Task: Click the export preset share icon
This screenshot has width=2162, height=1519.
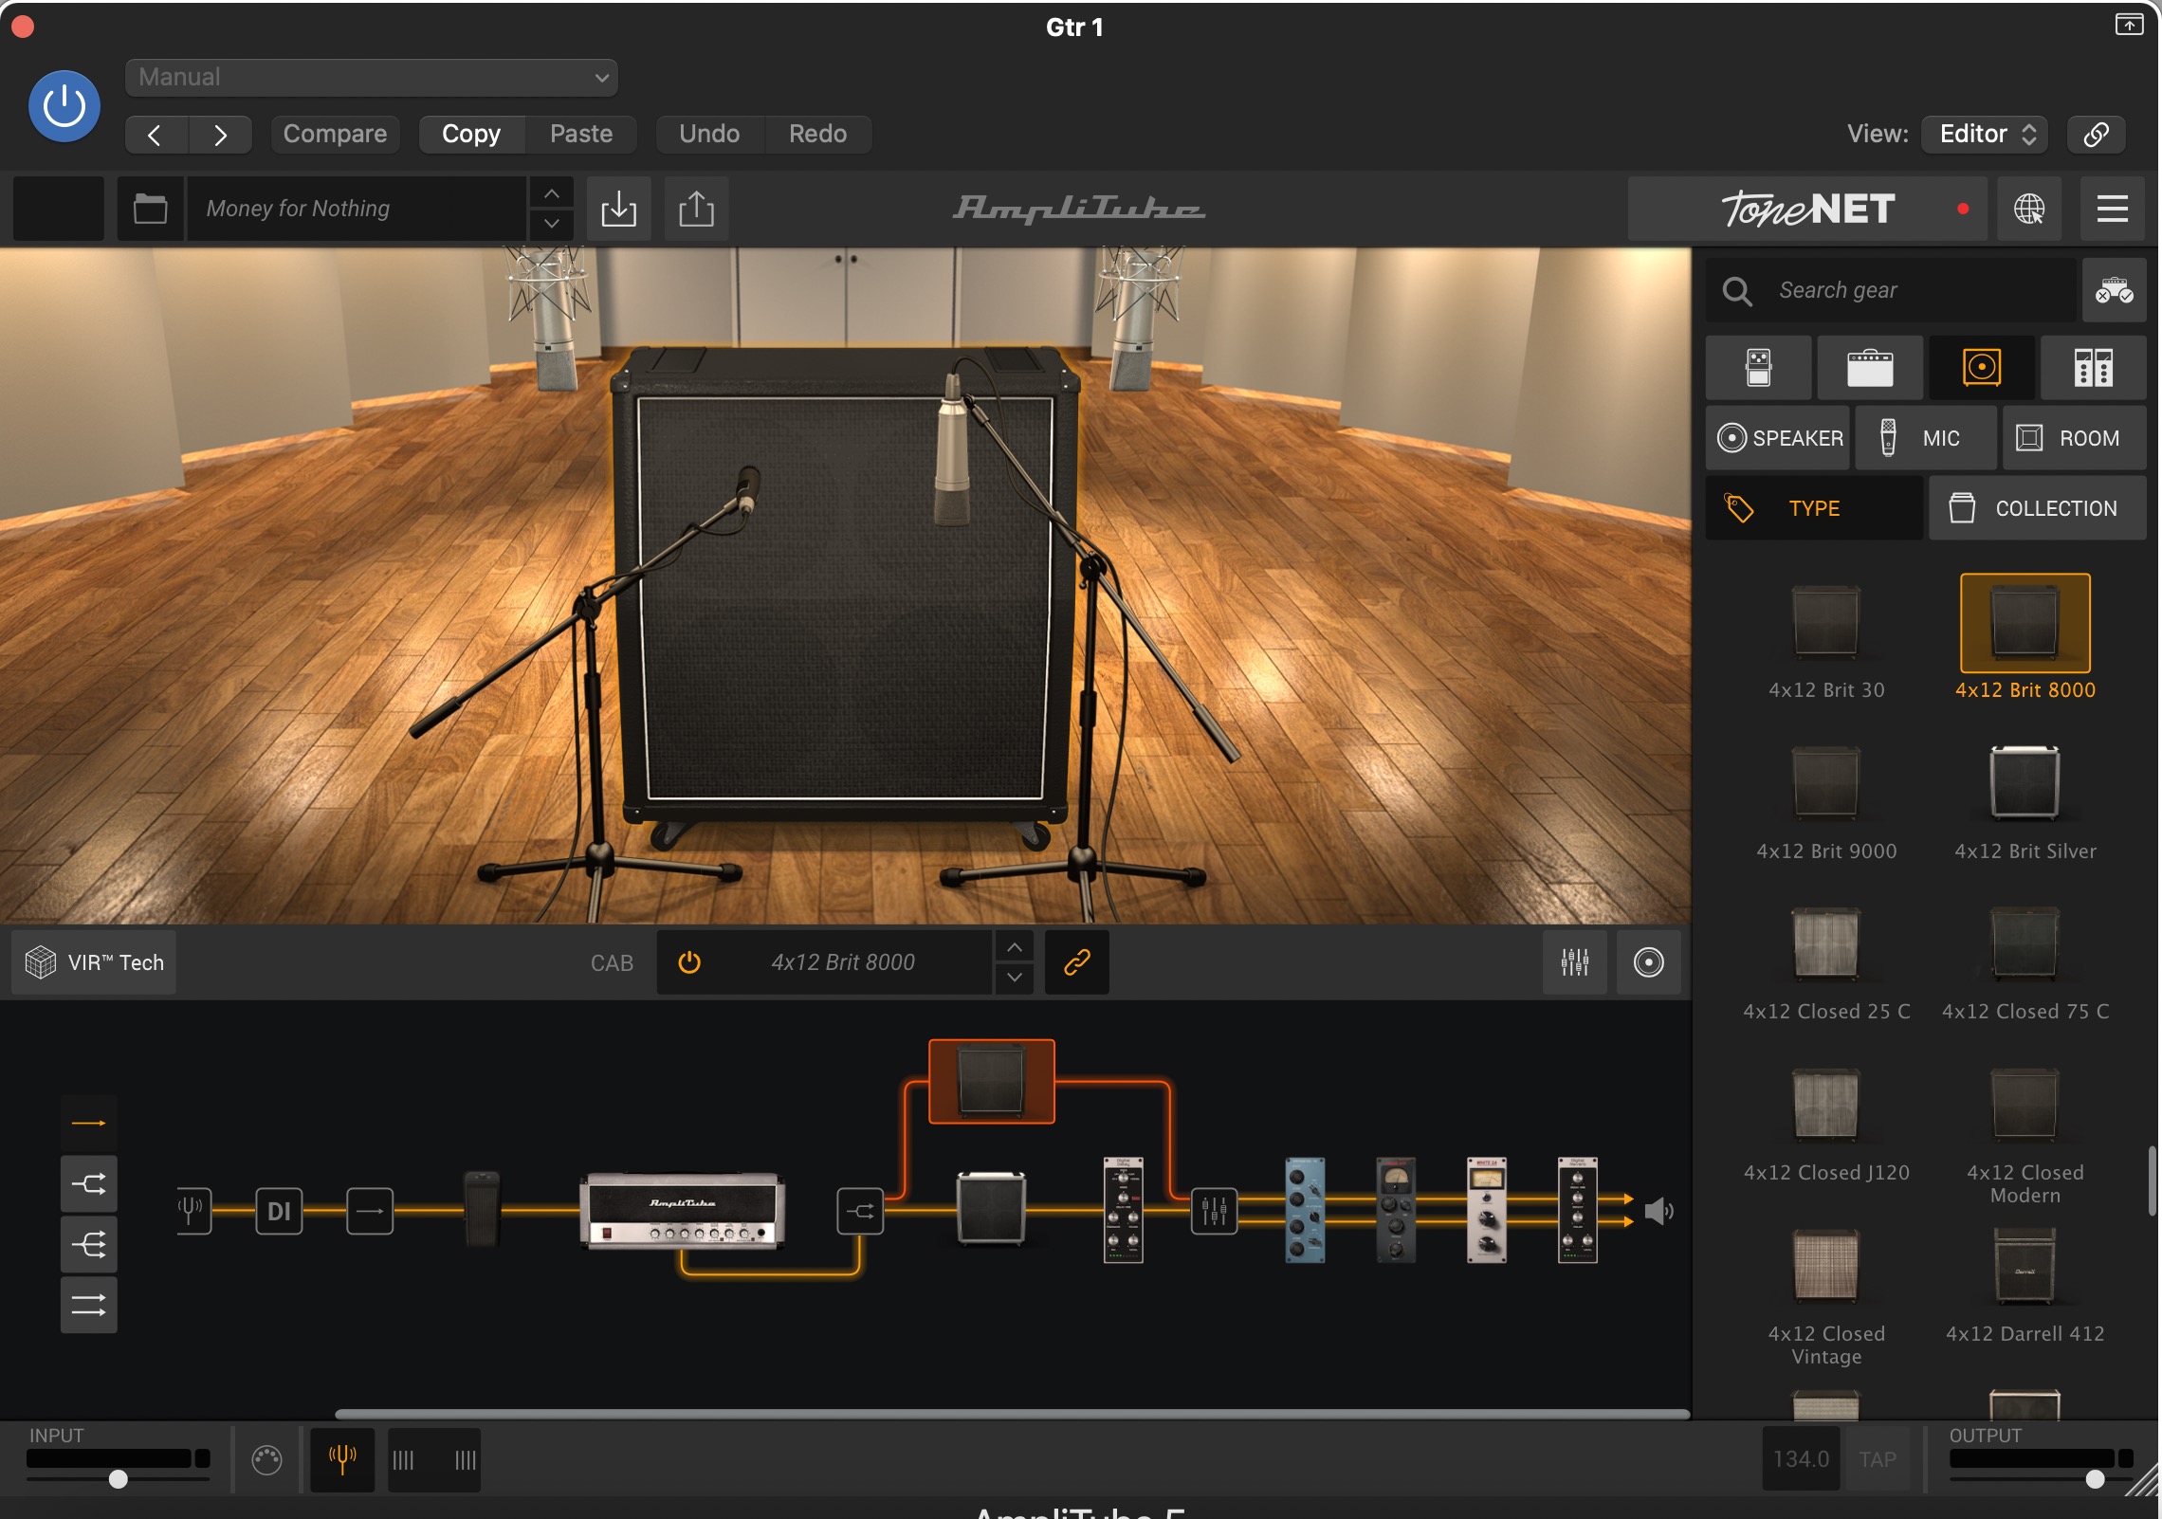Action: coord(696,208)
